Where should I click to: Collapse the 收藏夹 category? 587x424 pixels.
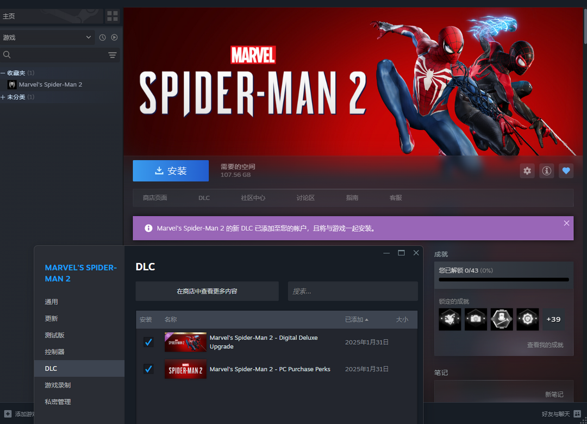click(x=3, y=73)
